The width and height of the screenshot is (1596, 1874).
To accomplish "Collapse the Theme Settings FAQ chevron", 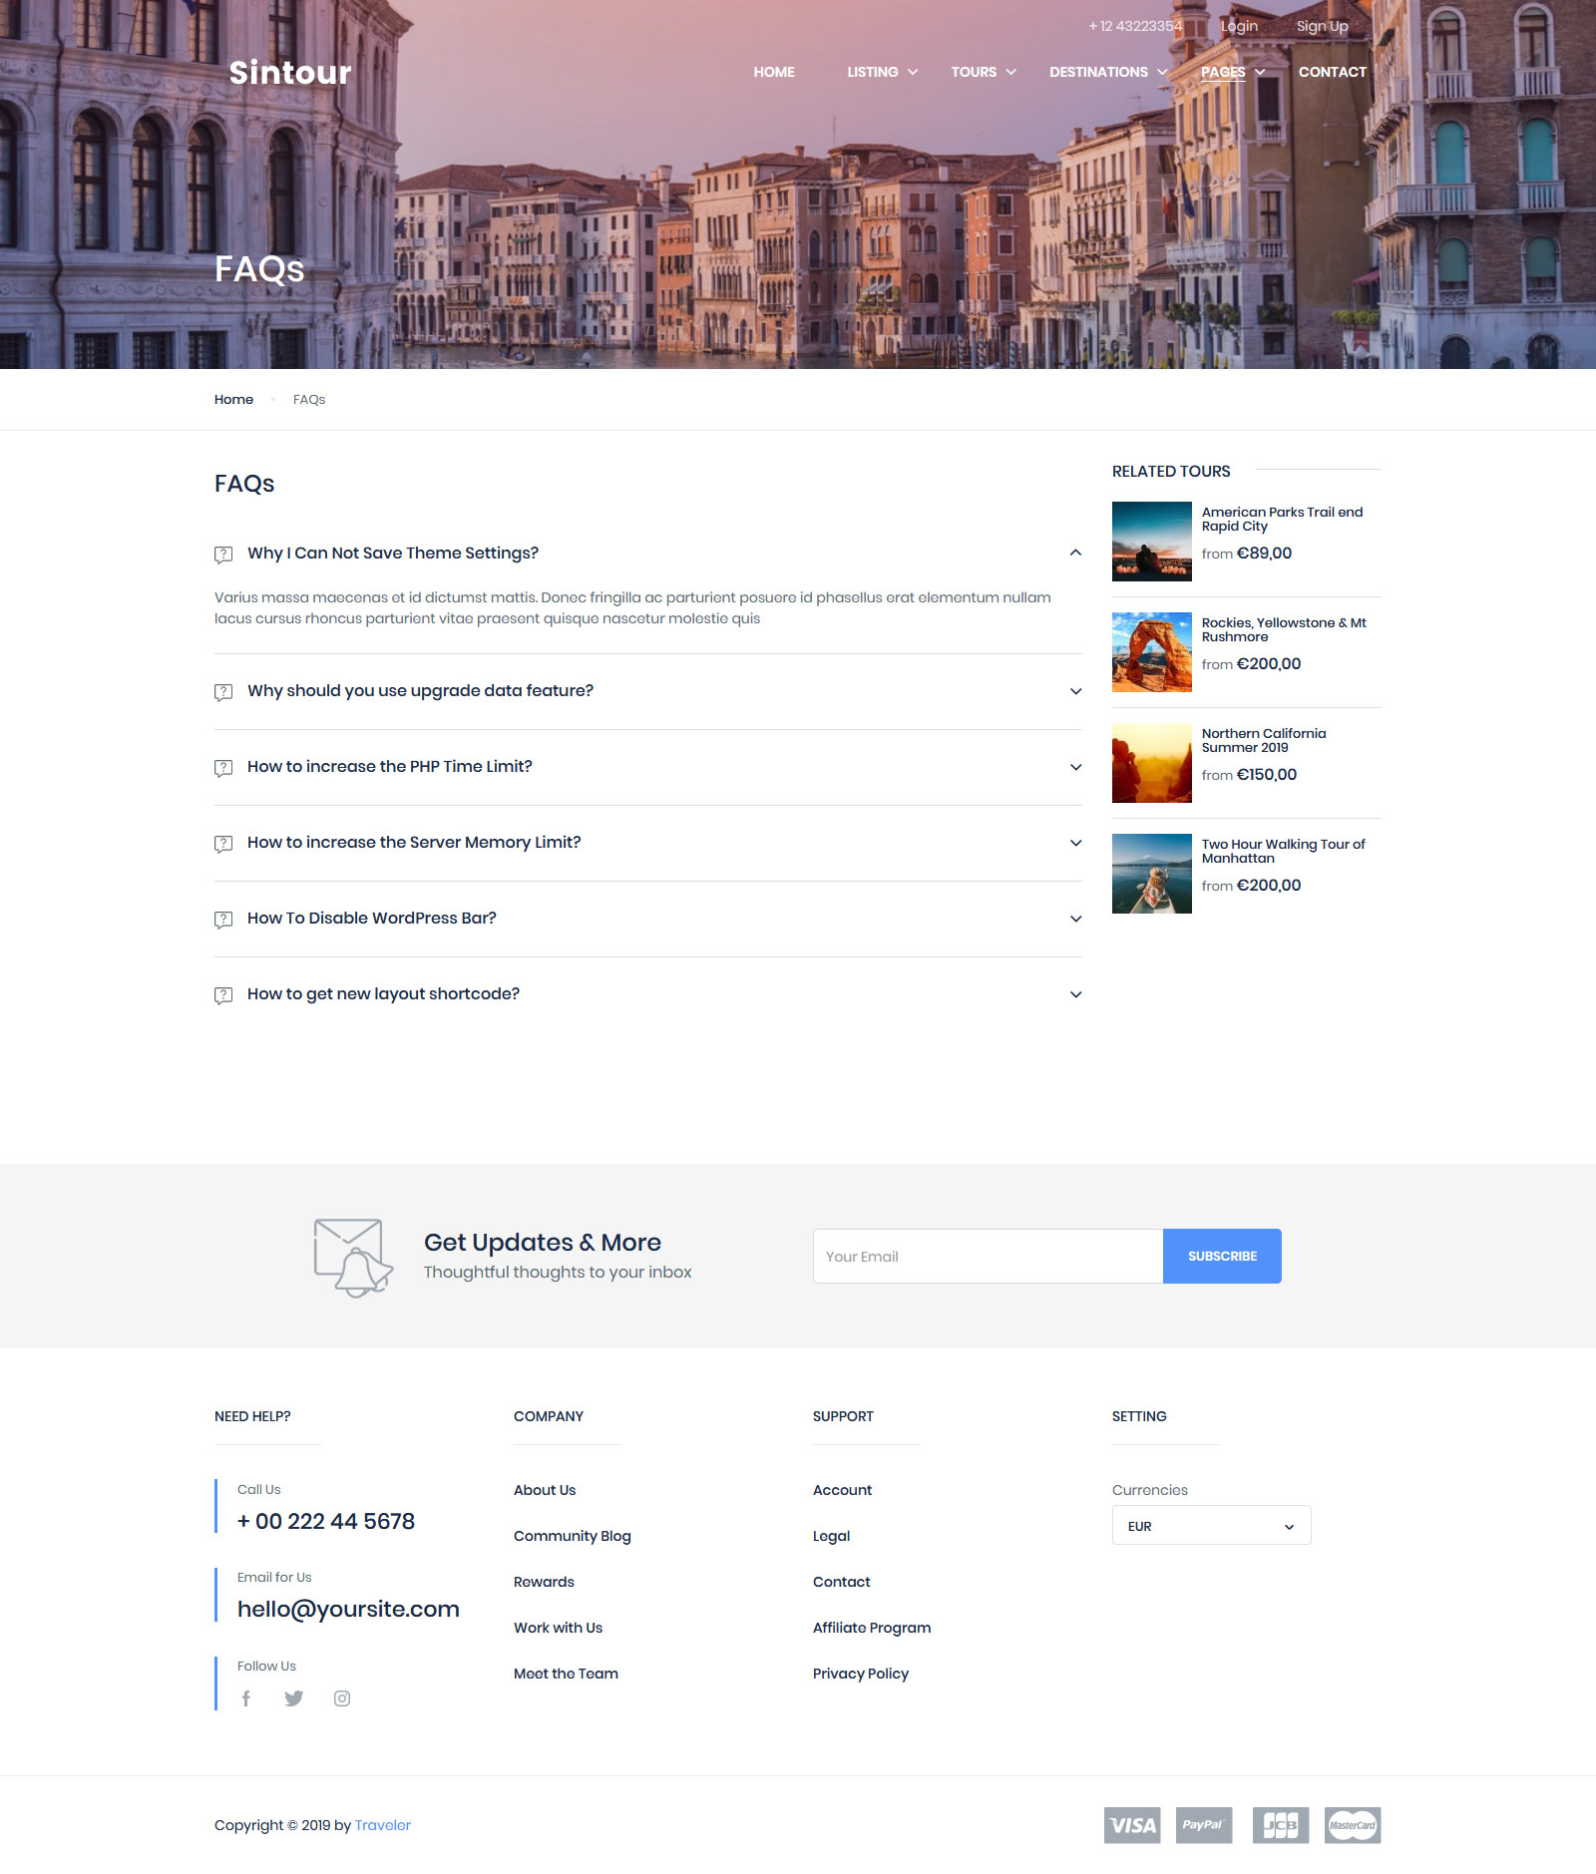I will 1075,553.
